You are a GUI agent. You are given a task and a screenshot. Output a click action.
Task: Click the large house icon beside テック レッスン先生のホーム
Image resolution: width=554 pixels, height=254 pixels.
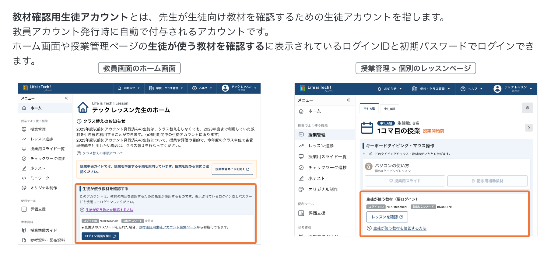(83, 107)
